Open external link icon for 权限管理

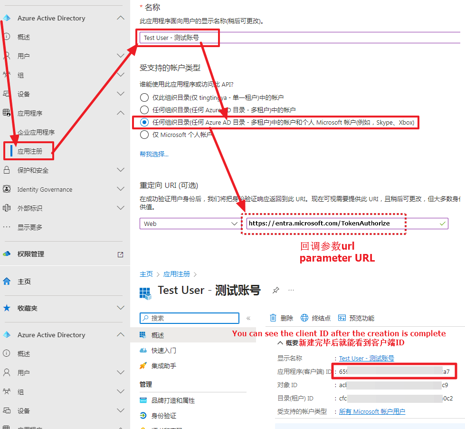coord(120,254)
